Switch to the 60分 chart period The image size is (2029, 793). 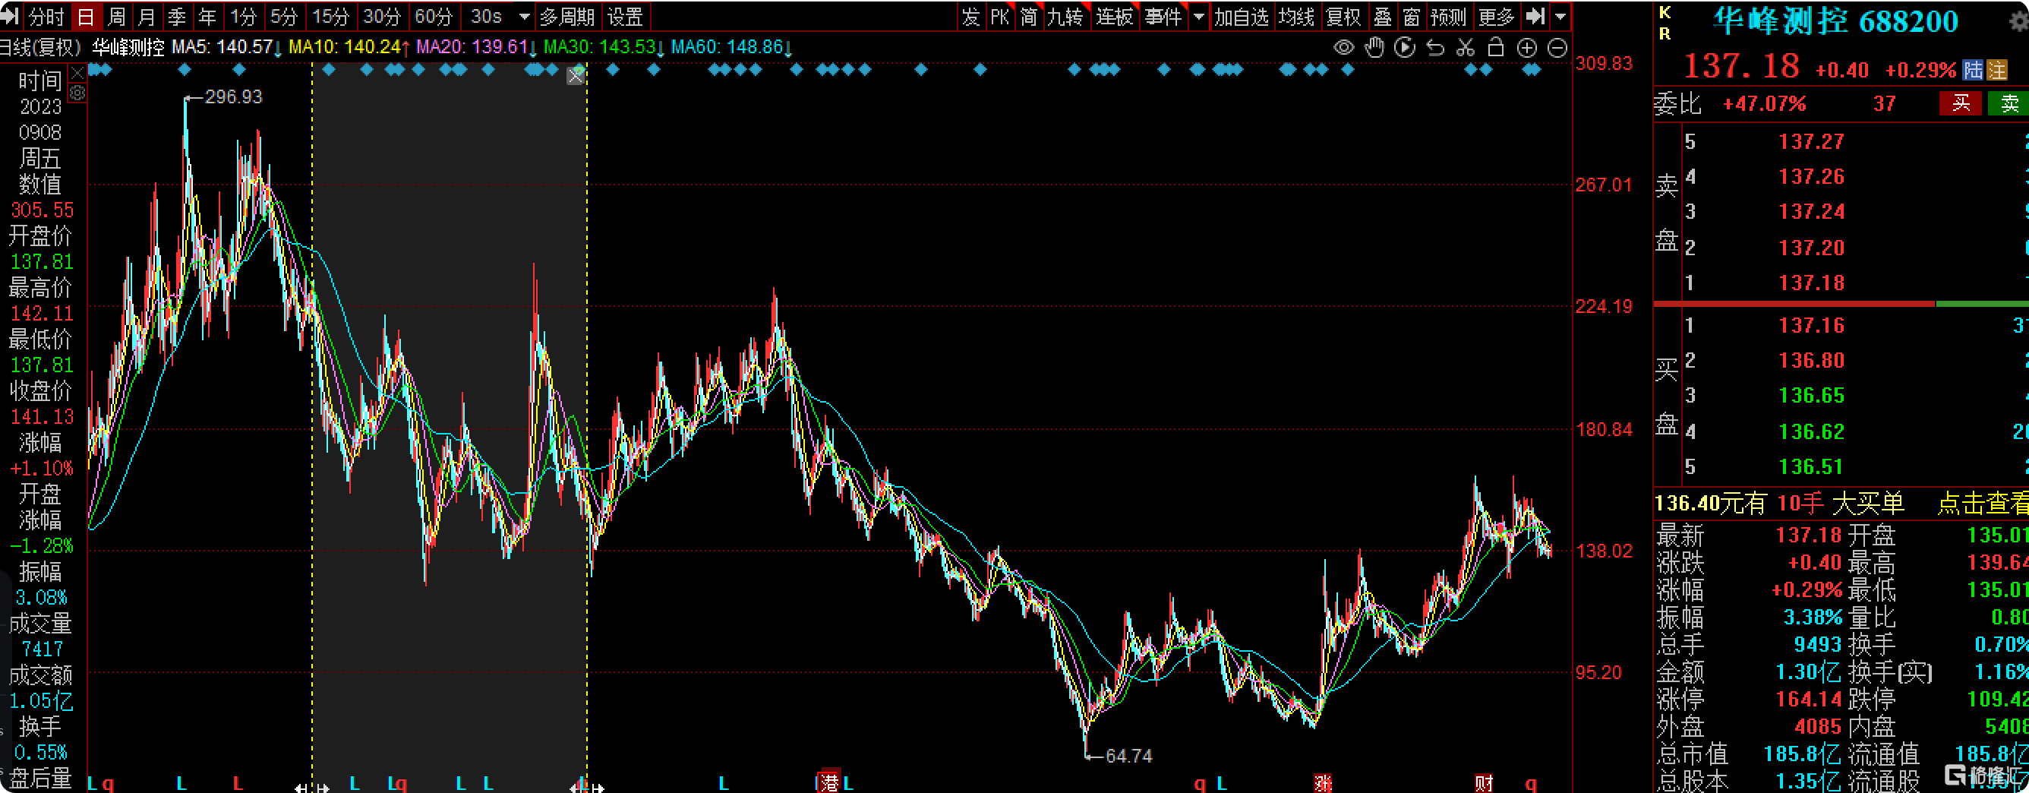click(x=433, y=17)
